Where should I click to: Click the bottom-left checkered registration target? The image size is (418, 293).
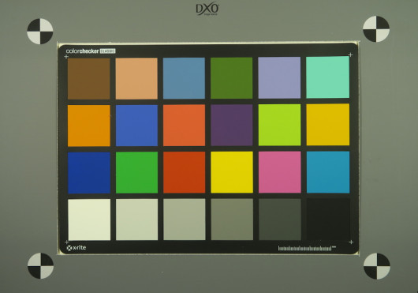click(40, 266)
